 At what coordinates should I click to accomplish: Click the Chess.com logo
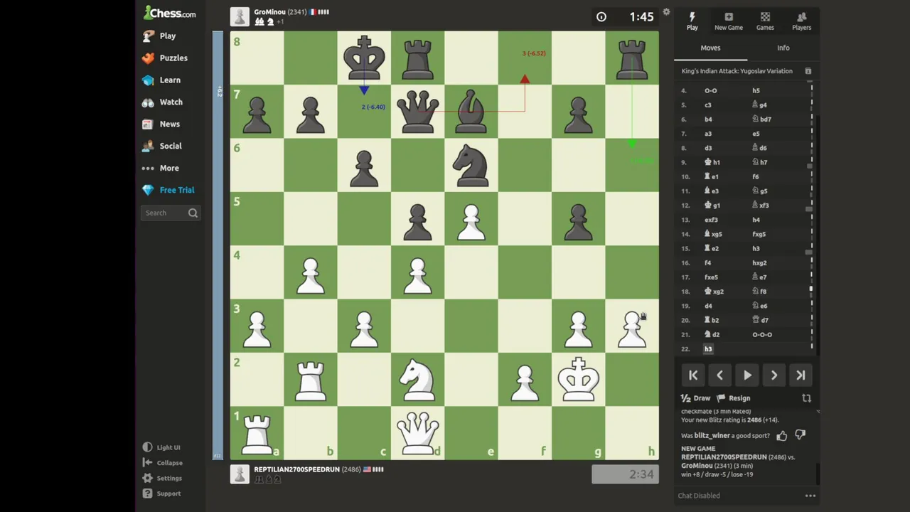pyautogui.click(x=169, y=13)
